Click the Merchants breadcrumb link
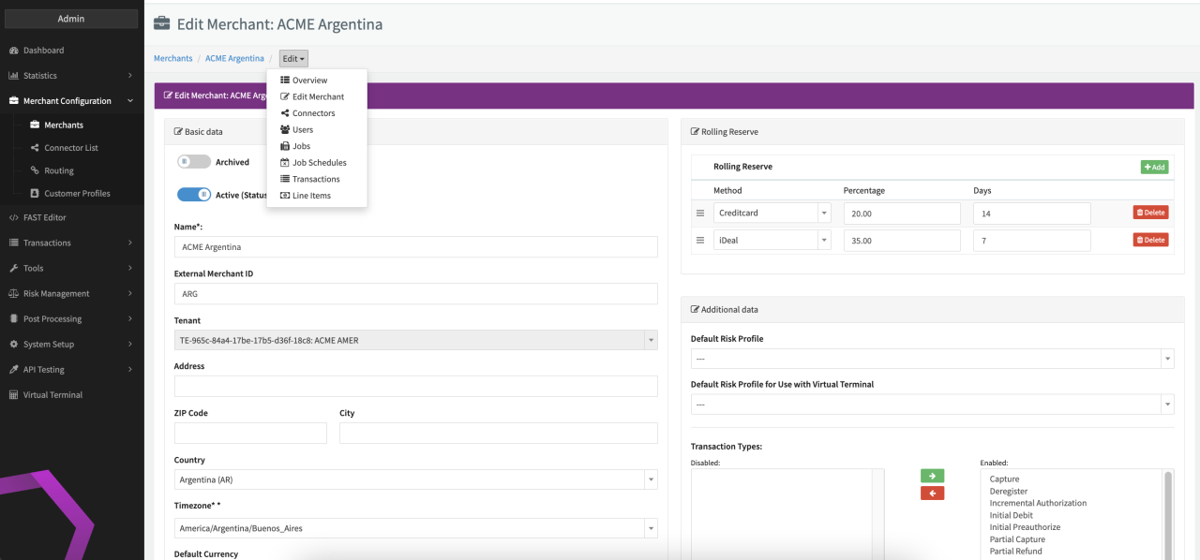The image size is (1200, 560). tap(172, 58)
